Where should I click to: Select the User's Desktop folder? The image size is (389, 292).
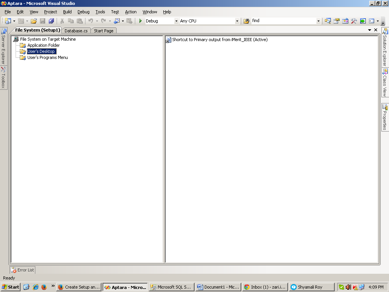point(41,51)
